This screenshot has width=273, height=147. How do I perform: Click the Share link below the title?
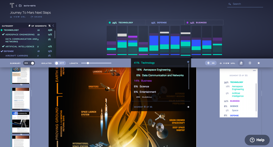pyautogui.click(x=38, y=17)
